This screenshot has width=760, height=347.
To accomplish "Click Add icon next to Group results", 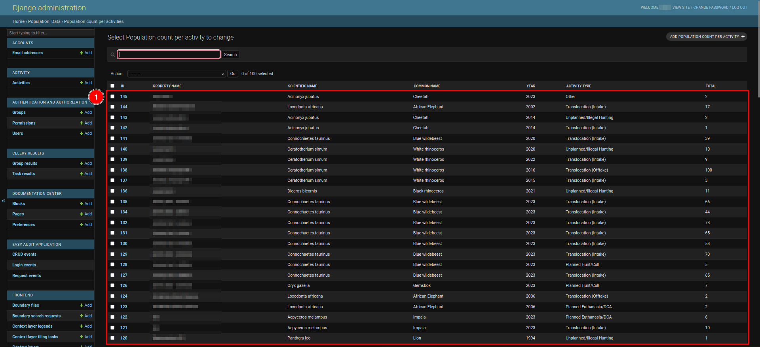I will (85, 164).
